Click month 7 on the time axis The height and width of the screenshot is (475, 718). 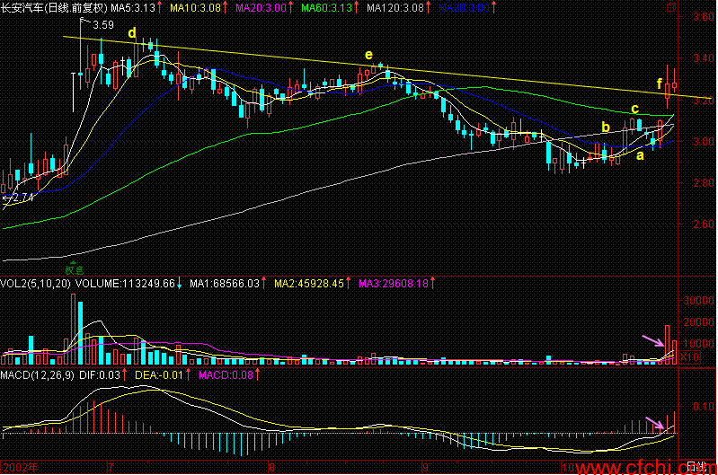pyautogui.click(x=111, y=468)
